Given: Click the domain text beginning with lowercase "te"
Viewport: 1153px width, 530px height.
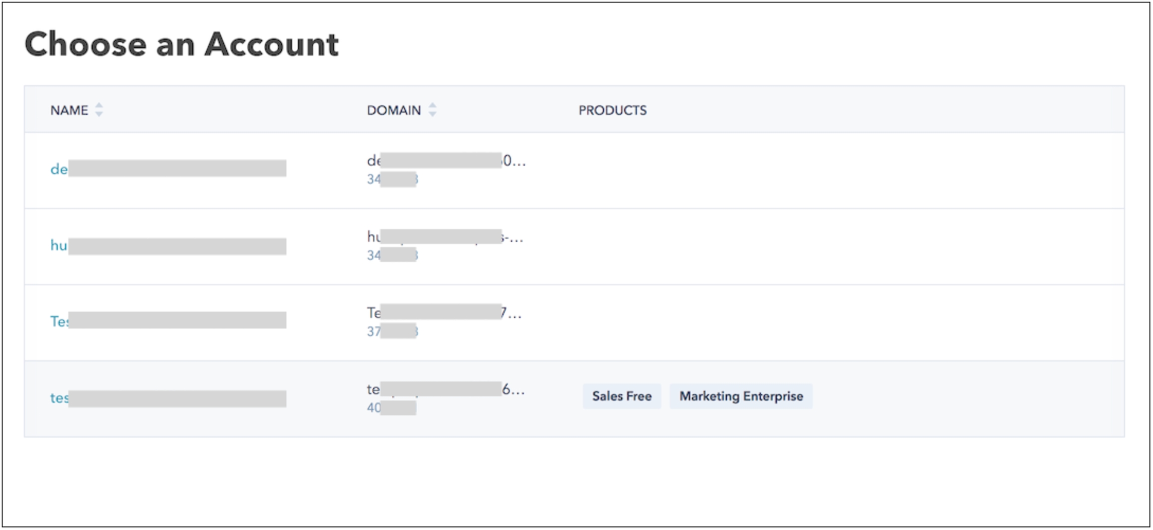Looking at the screenshot, I should 444,389.
